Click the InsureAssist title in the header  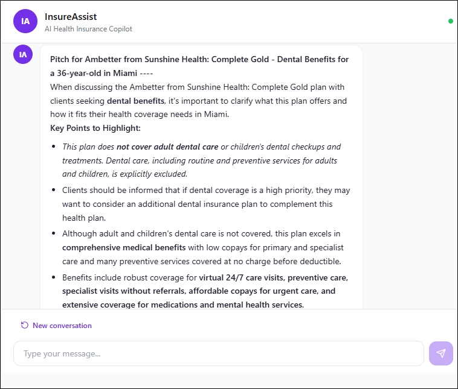tap(71, 17)
